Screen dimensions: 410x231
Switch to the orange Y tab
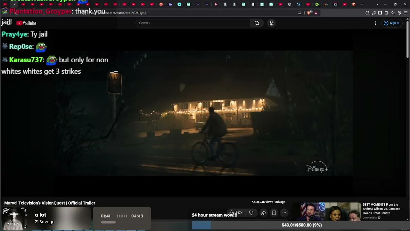click(x=161, y=4)
